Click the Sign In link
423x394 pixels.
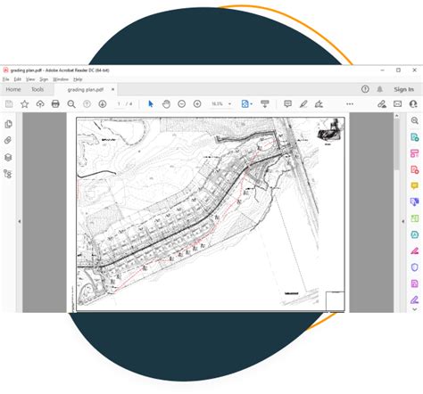pyautogui.click(x=403, y=89)
